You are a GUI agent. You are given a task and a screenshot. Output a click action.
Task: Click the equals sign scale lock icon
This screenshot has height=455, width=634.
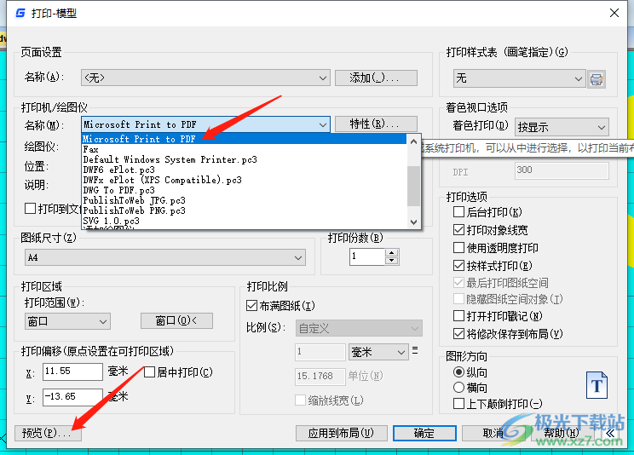pos(415,350)
